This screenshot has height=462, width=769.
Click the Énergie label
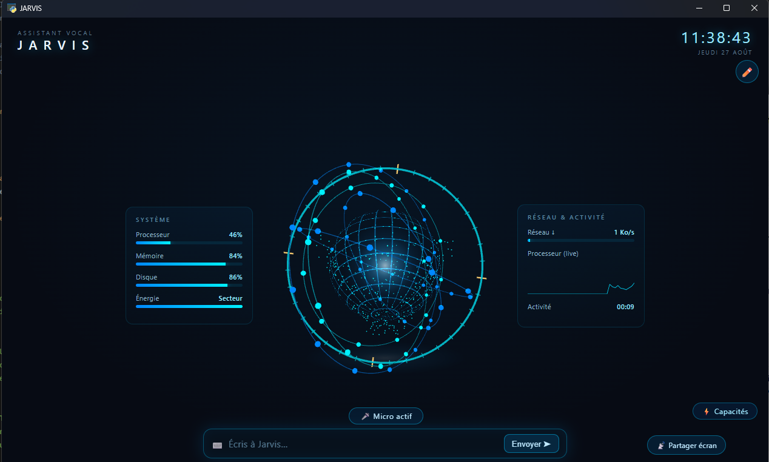(147, 298)
